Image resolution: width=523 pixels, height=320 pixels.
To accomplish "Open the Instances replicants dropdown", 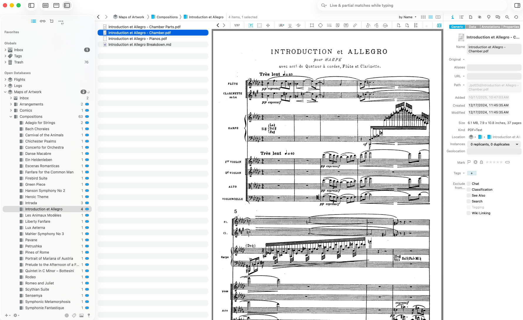I will [x=494, y=144].
